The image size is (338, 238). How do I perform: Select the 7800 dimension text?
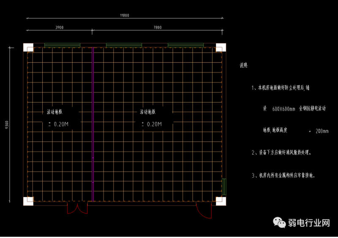coord(157,27)
